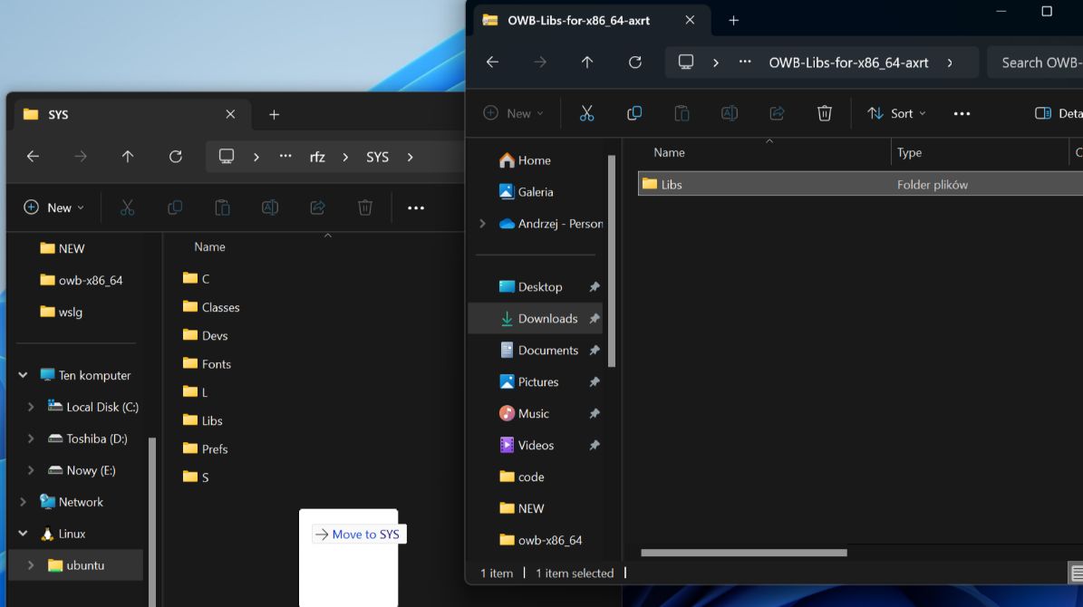
Task: Close the SYS tab
Action: coord(231,115)
